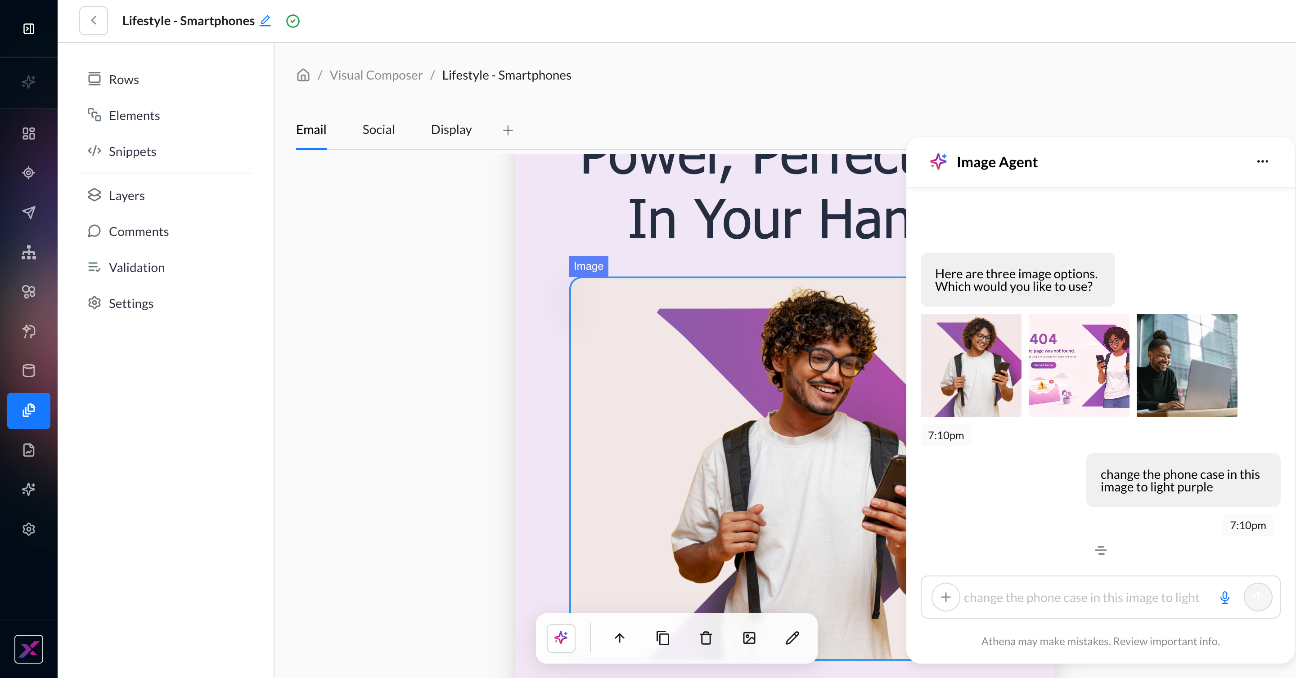Click the Image label tag on canvas

tap(588, 266)
